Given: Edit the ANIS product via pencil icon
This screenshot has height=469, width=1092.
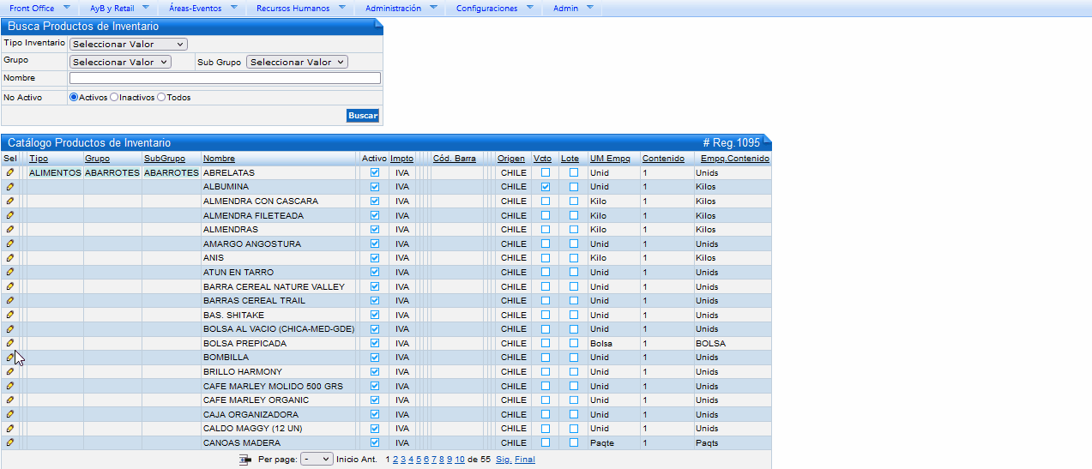Looking at the screenshot, I should click(10, 257).
